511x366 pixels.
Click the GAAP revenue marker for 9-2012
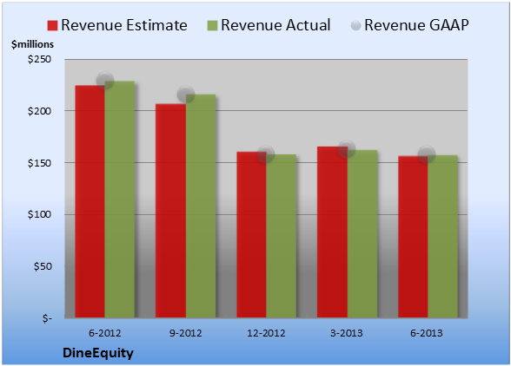186,95
